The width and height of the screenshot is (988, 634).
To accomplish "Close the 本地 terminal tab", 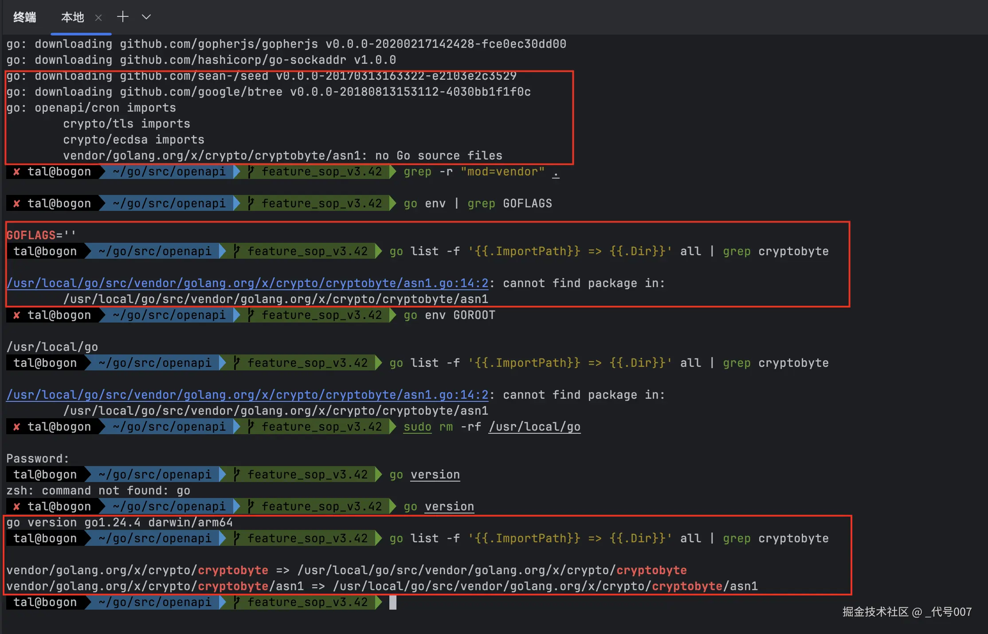I will point(98,18).
